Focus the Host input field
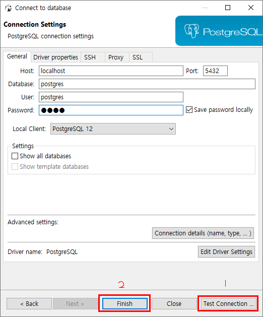Image resolution: width=263 pixels, height=317 pixels. pos(111,71)
